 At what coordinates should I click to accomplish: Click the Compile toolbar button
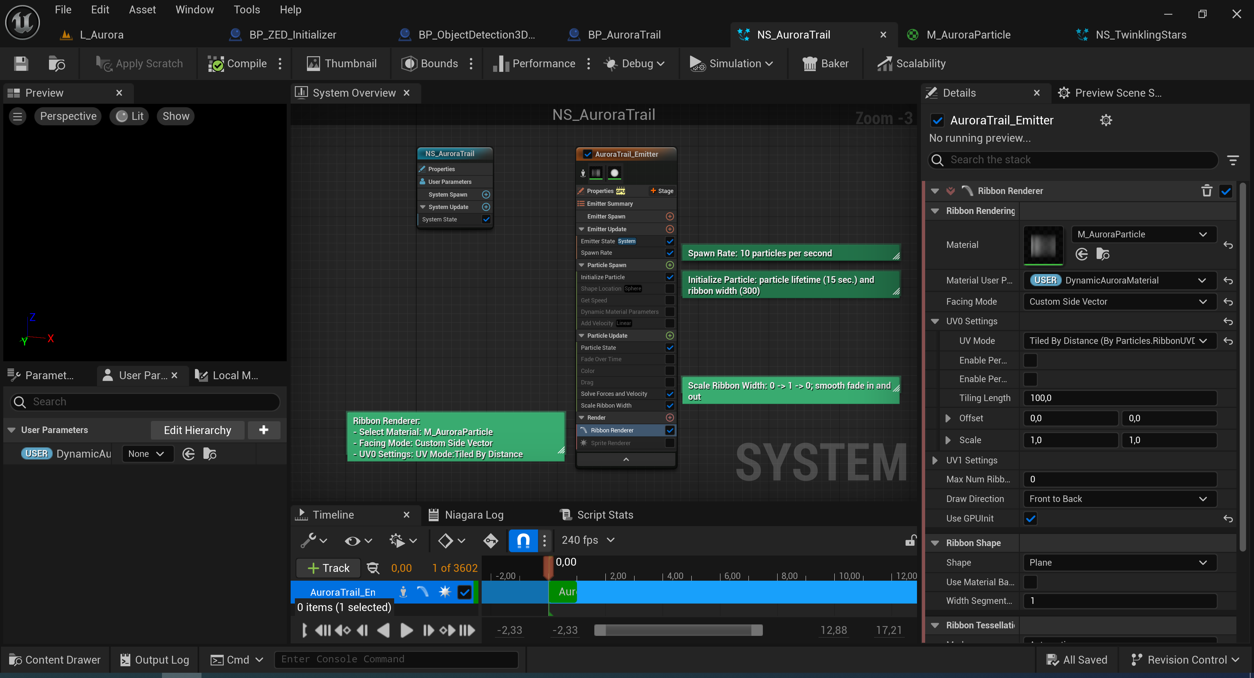pyautogui.click(x=237, y=64)
